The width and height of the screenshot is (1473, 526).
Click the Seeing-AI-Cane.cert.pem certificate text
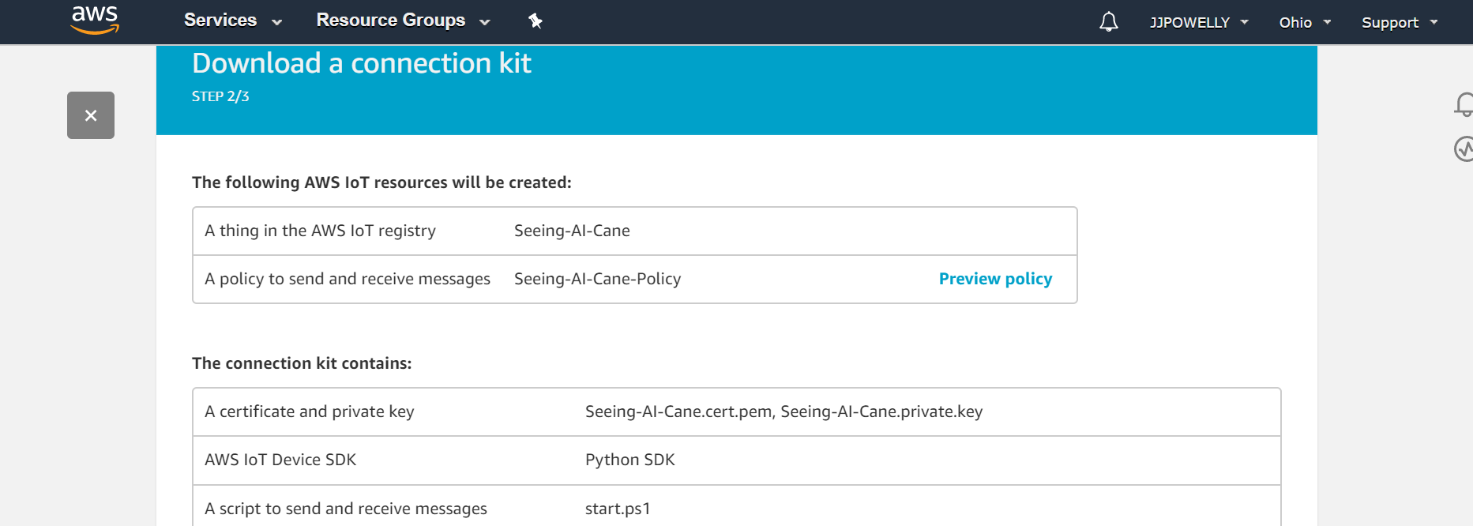(678, 411)
